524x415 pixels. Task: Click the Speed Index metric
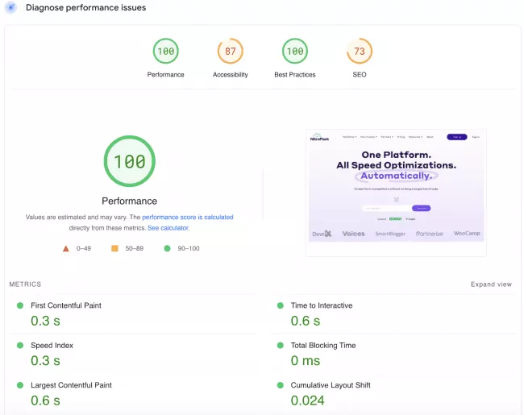click(52, 345)
